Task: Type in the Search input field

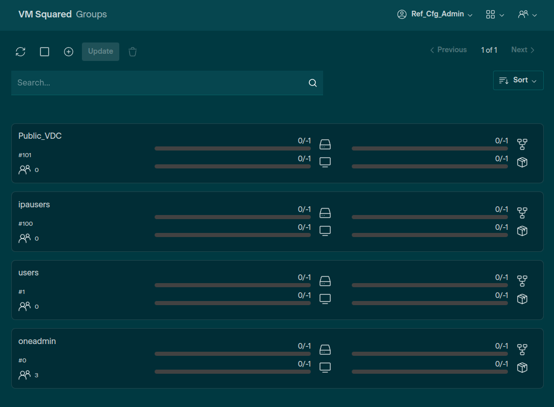Action: click(159, 83)
